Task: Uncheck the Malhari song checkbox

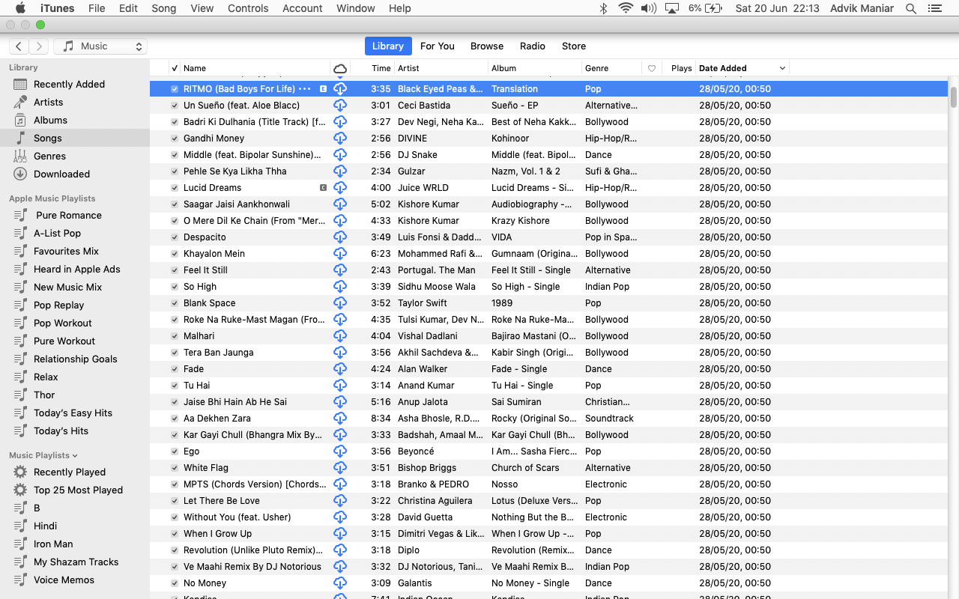Action: click(x=175, y=336)
